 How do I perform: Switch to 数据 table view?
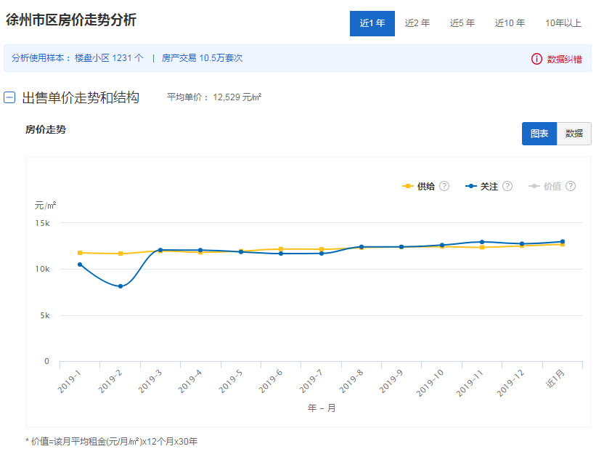tap(574, 134)
